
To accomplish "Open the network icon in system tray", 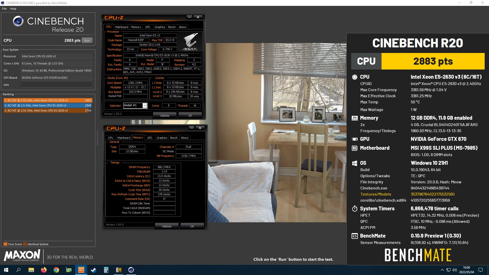I will pyautogui.click(x=449, y=270).
